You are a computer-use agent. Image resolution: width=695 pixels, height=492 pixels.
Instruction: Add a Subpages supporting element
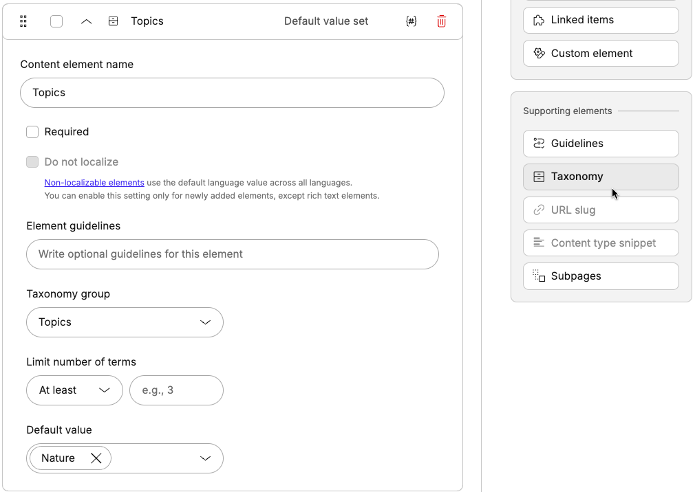point(600,276)
